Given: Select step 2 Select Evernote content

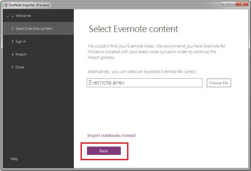Looking at the screenshot, I should (x=38, y=29).
